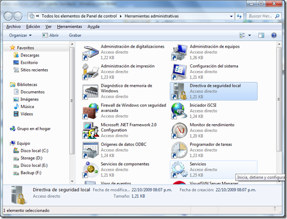This screenshot has width=287, height=219.
Task: Click the Favoritos star icon
Action: pos(13,48)
